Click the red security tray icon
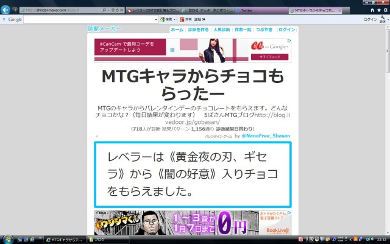Image resolution: width=390 pixels, height=244 pixels. [300, 240]
